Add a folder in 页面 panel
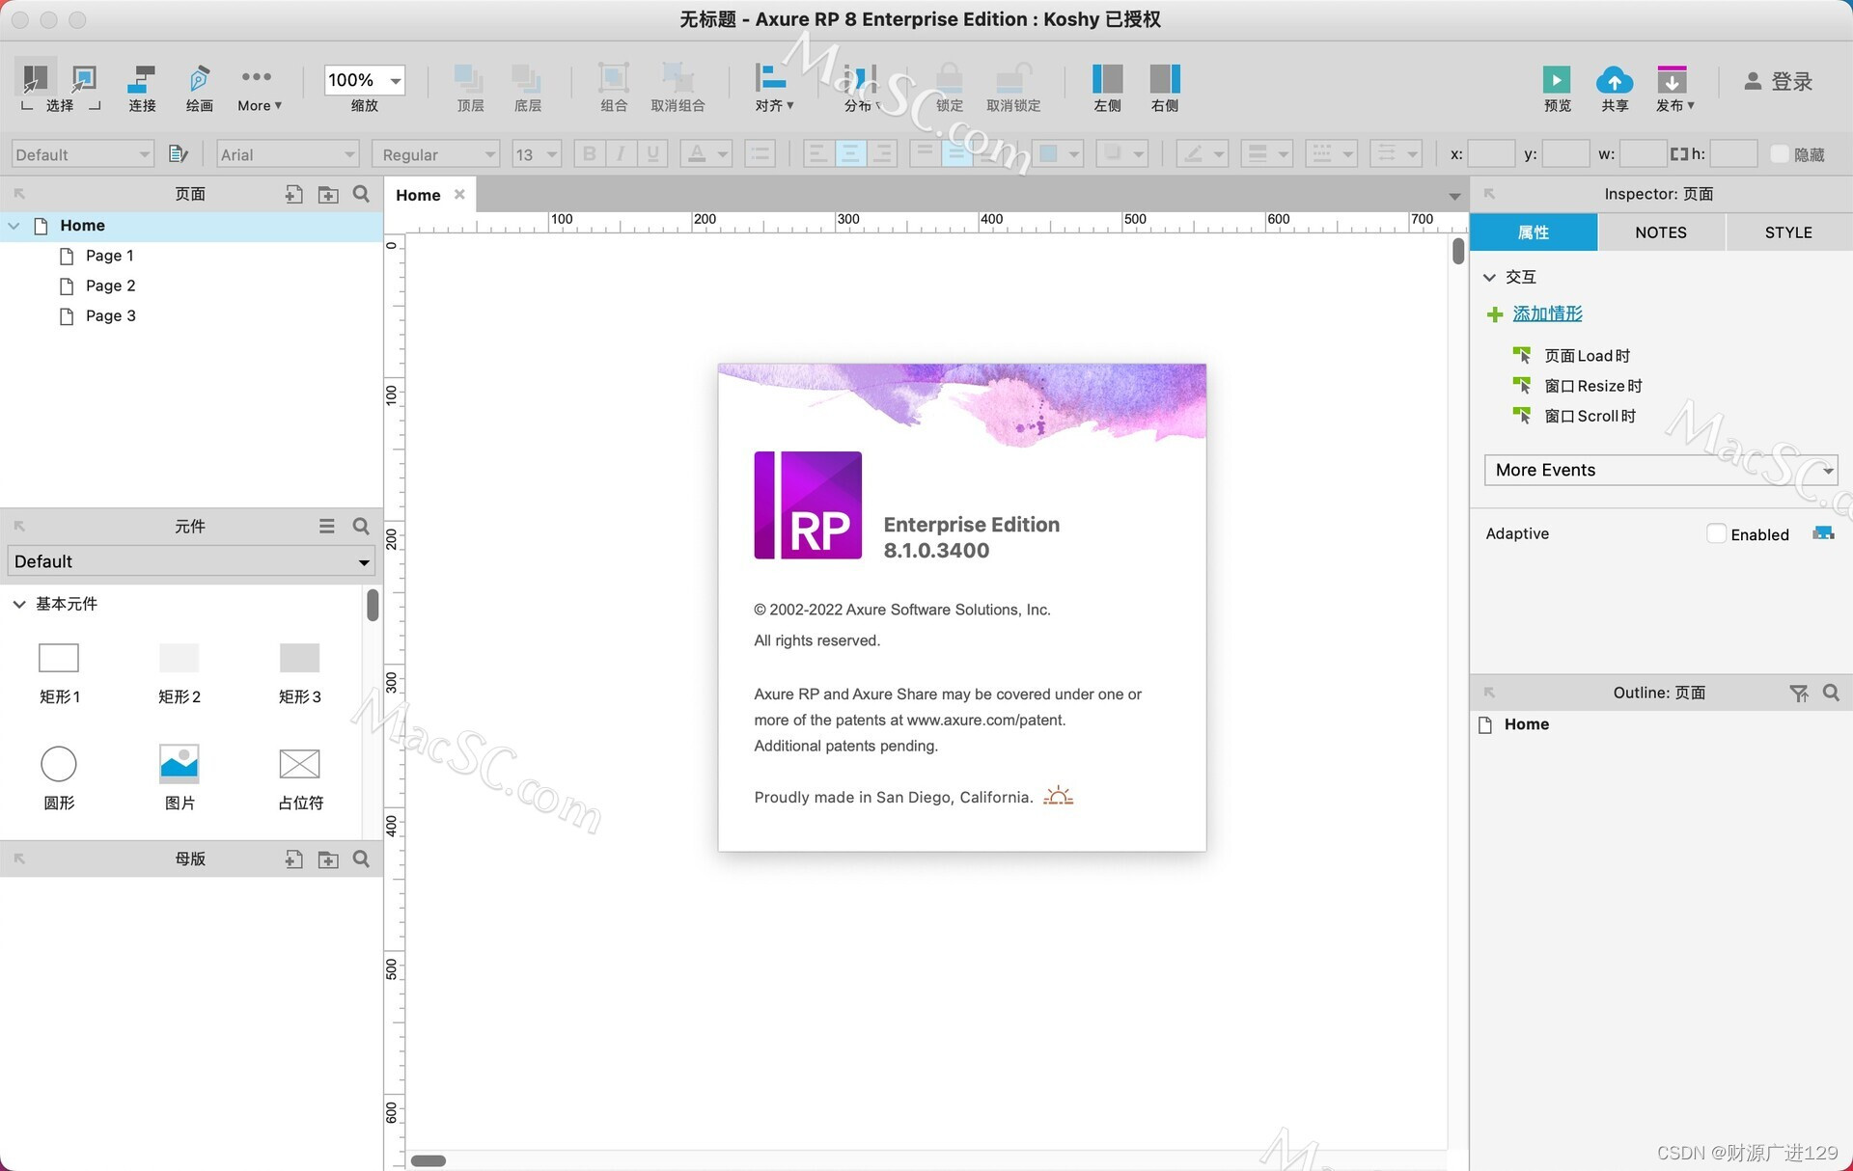 tap(328, 195)
